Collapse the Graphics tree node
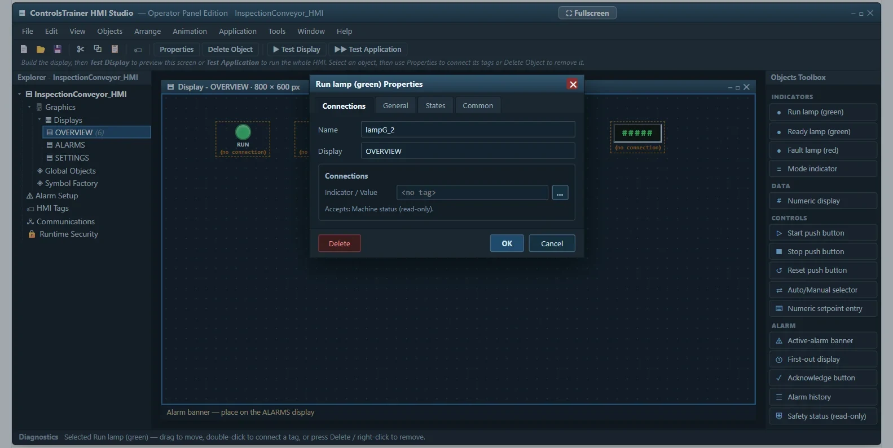 tap(29, 107)
